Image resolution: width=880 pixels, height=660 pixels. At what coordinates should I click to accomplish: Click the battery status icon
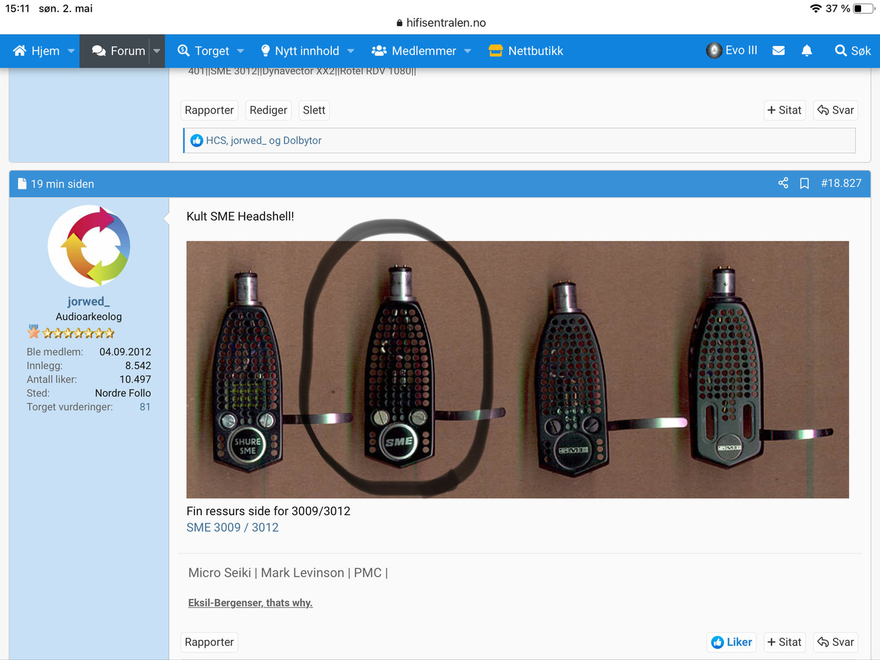coord(864,9)
